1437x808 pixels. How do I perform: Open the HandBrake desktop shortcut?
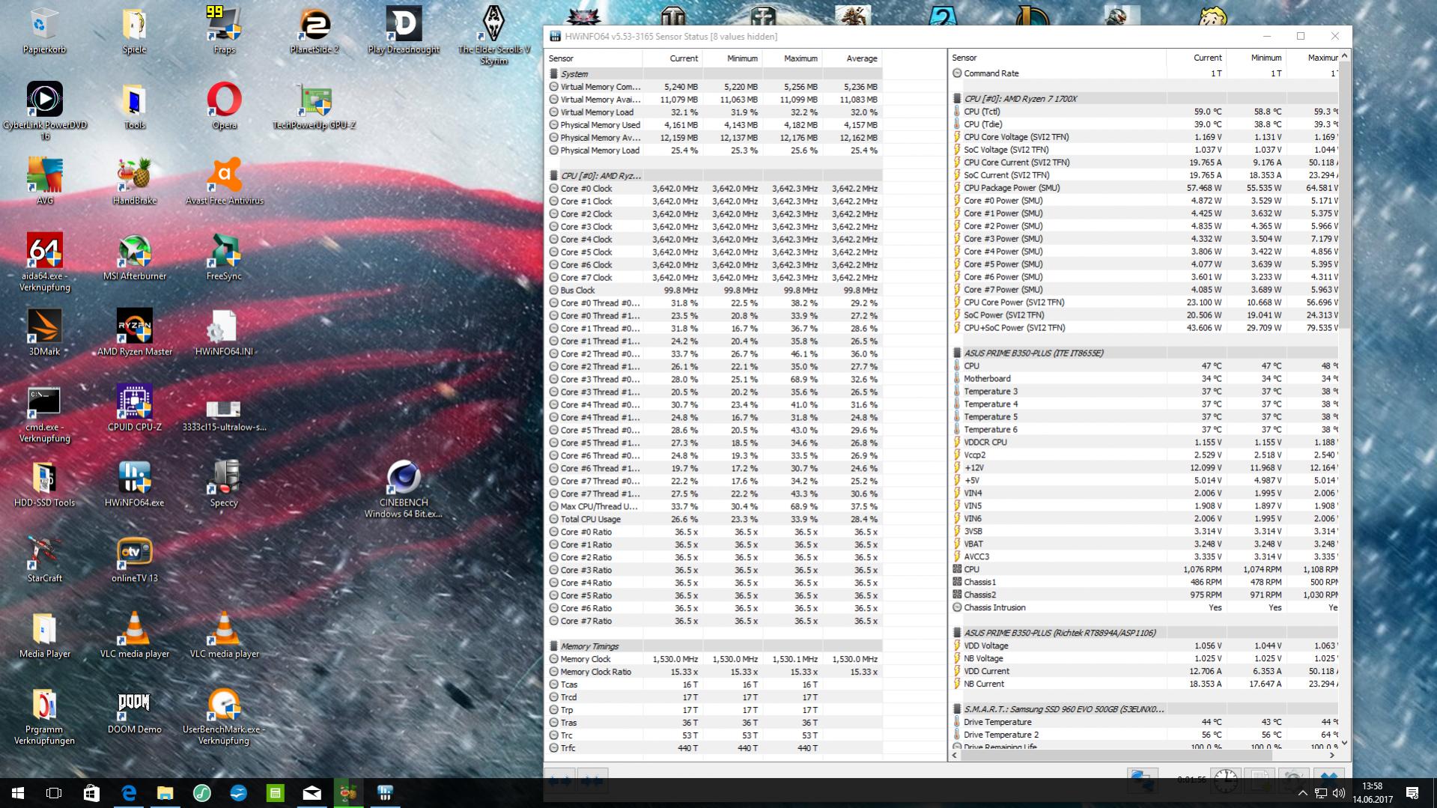pos(134,182)
